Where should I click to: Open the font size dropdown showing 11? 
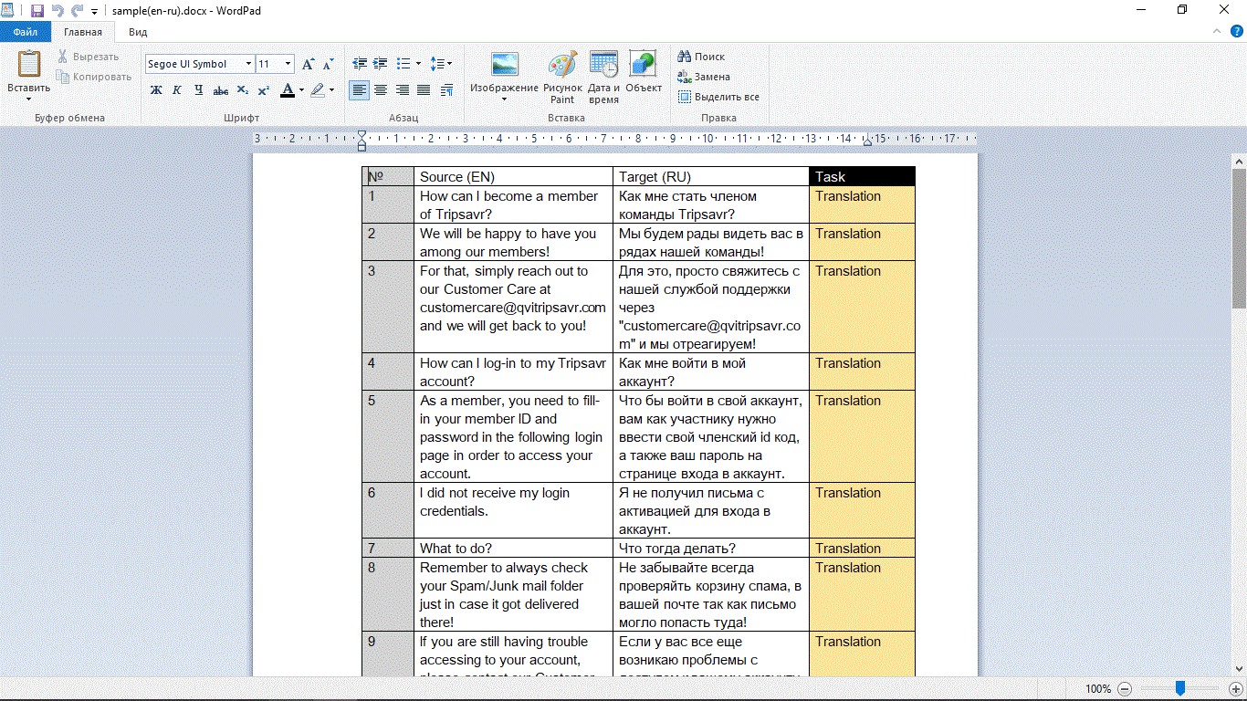tap(288, 64)
